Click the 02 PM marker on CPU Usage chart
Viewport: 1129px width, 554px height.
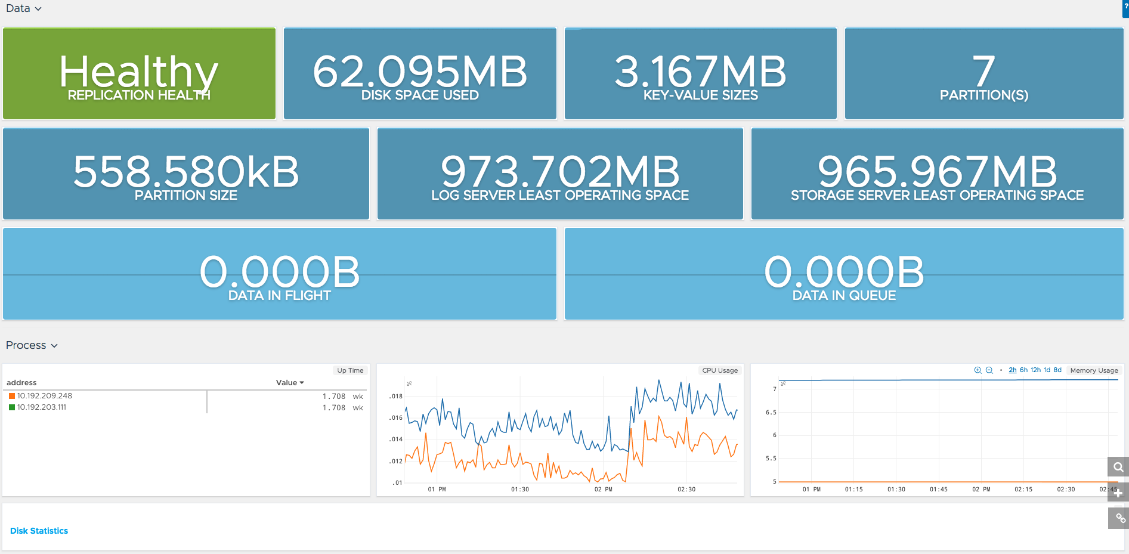[x=603, y=490]
